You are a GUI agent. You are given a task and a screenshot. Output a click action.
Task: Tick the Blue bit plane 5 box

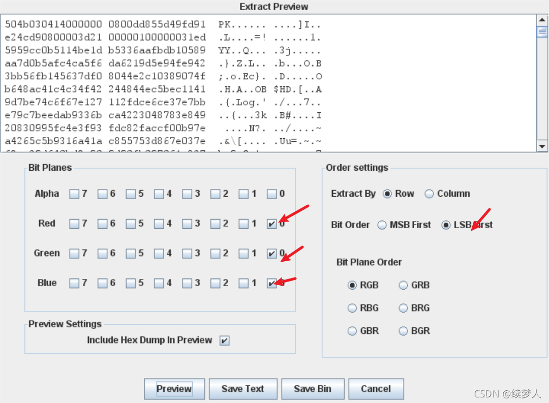(131, 283)
